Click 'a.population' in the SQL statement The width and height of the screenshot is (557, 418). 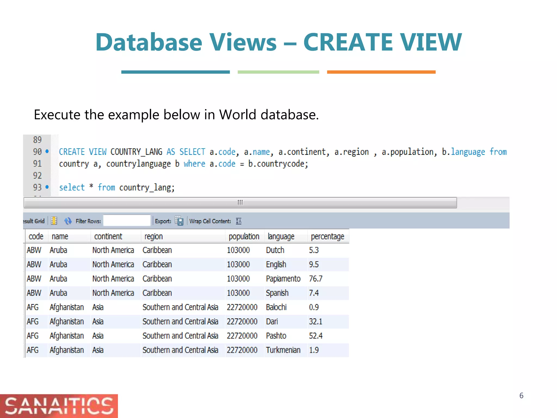point(407,152)
